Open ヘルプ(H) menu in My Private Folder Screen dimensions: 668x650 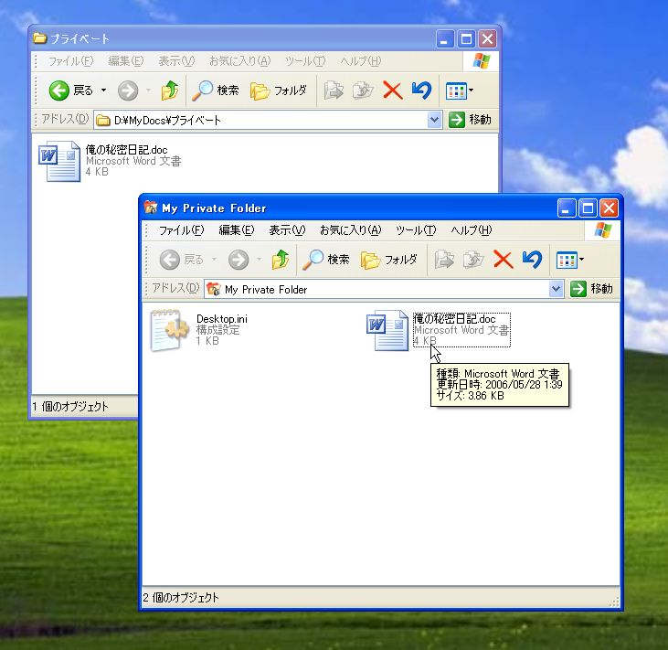pyautogui.click(x=471, y=230)
